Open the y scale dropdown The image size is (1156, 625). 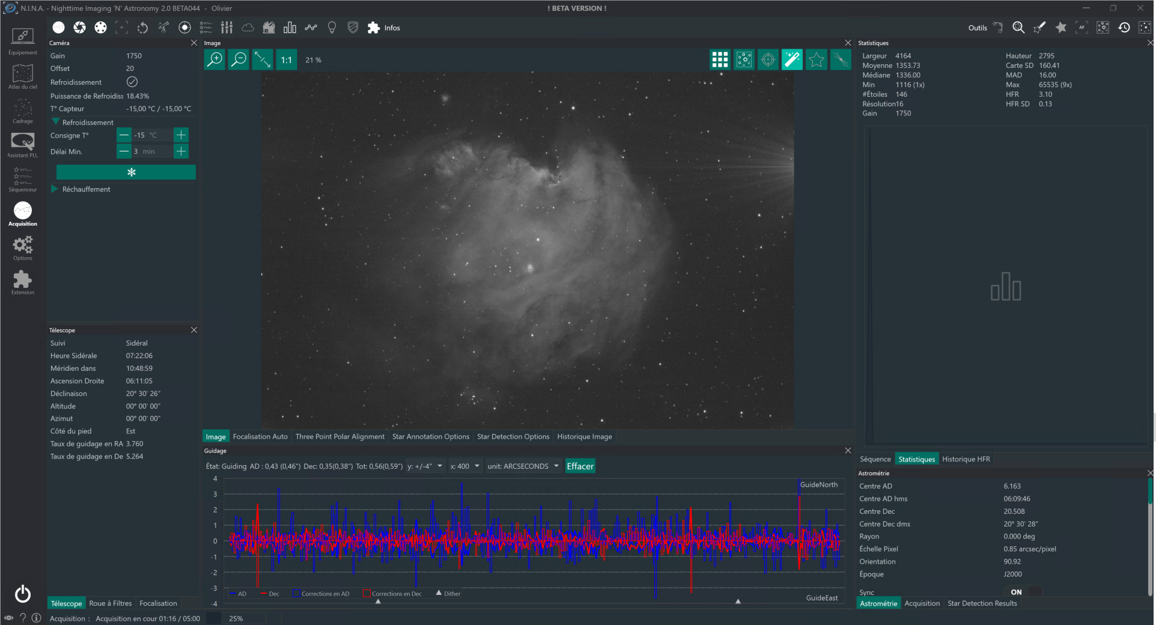click(x=425, y=466)
